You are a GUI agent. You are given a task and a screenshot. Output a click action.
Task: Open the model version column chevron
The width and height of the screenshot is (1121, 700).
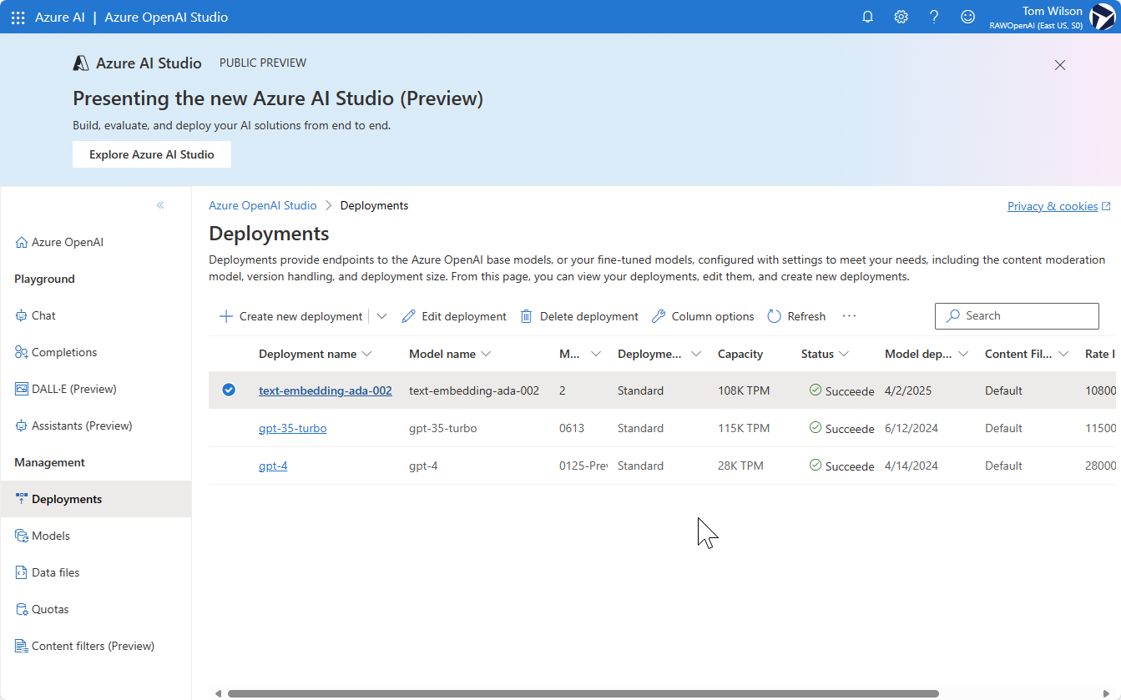coord(596,354)
